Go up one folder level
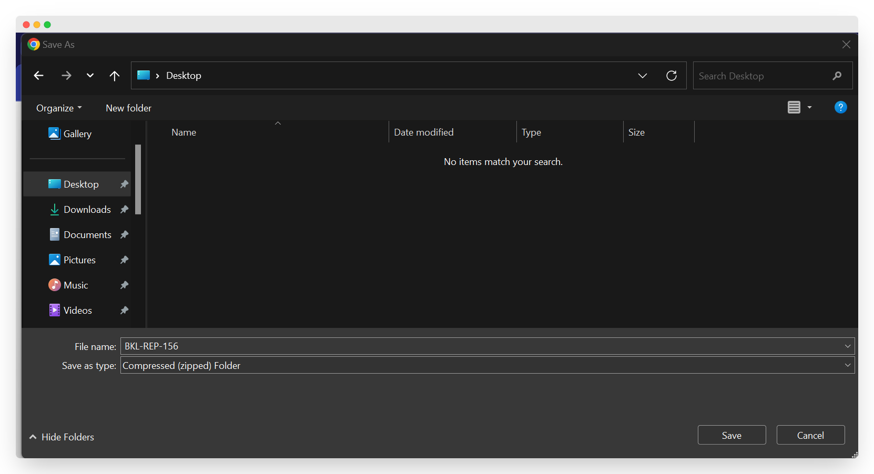The width and height of the screenshot is (874, 474). [114, 76]
